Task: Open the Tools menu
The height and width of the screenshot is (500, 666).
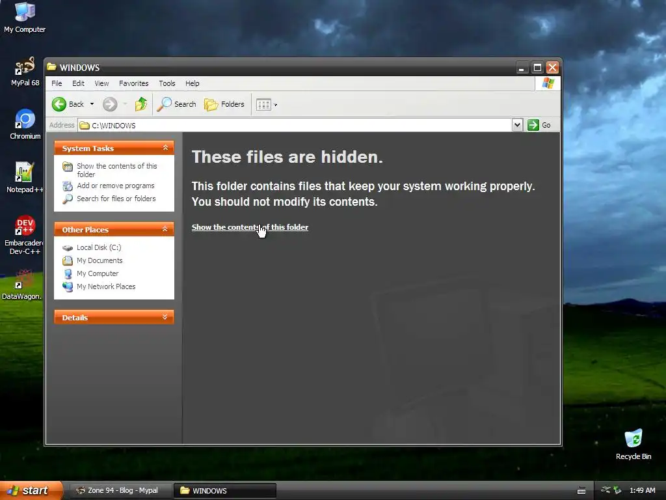Action: (x=167, y=83)
